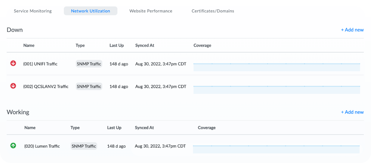The width and height of the screenshot is (371, 163).
Task: Open the (002) QCSLANV2 Traffic monitor
Action: point(46,87)
